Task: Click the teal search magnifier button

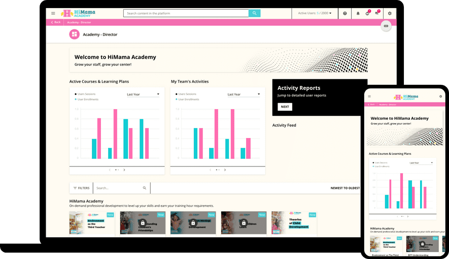Action: 255,13
